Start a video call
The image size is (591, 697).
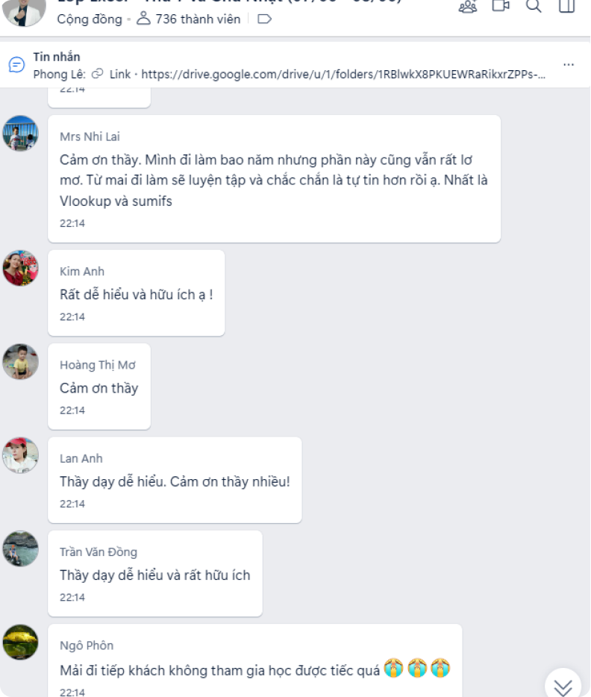[501, 6]
